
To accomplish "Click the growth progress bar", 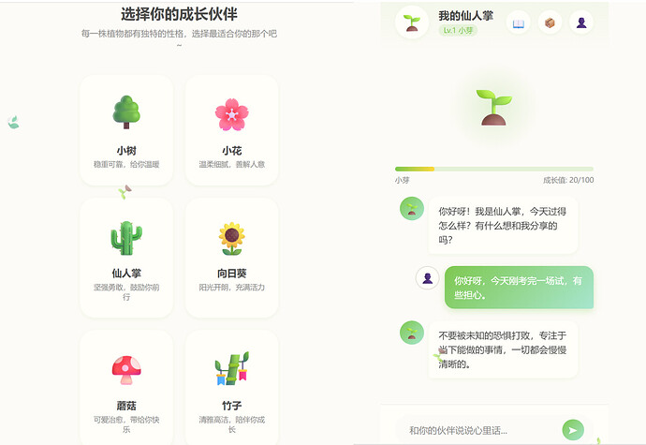I will [x=494, y=169].
